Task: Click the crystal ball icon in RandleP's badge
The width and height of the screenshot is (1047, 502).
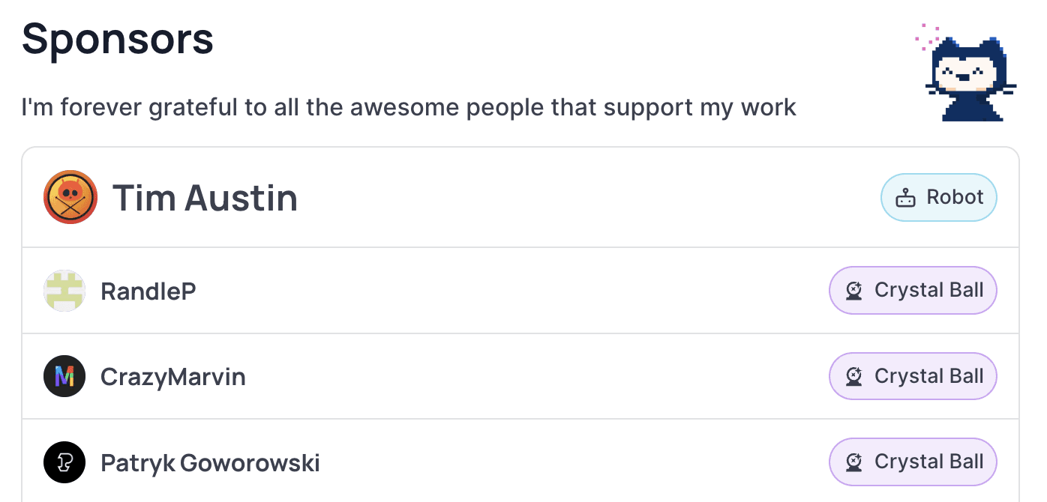Action: (x=853, y=291)
